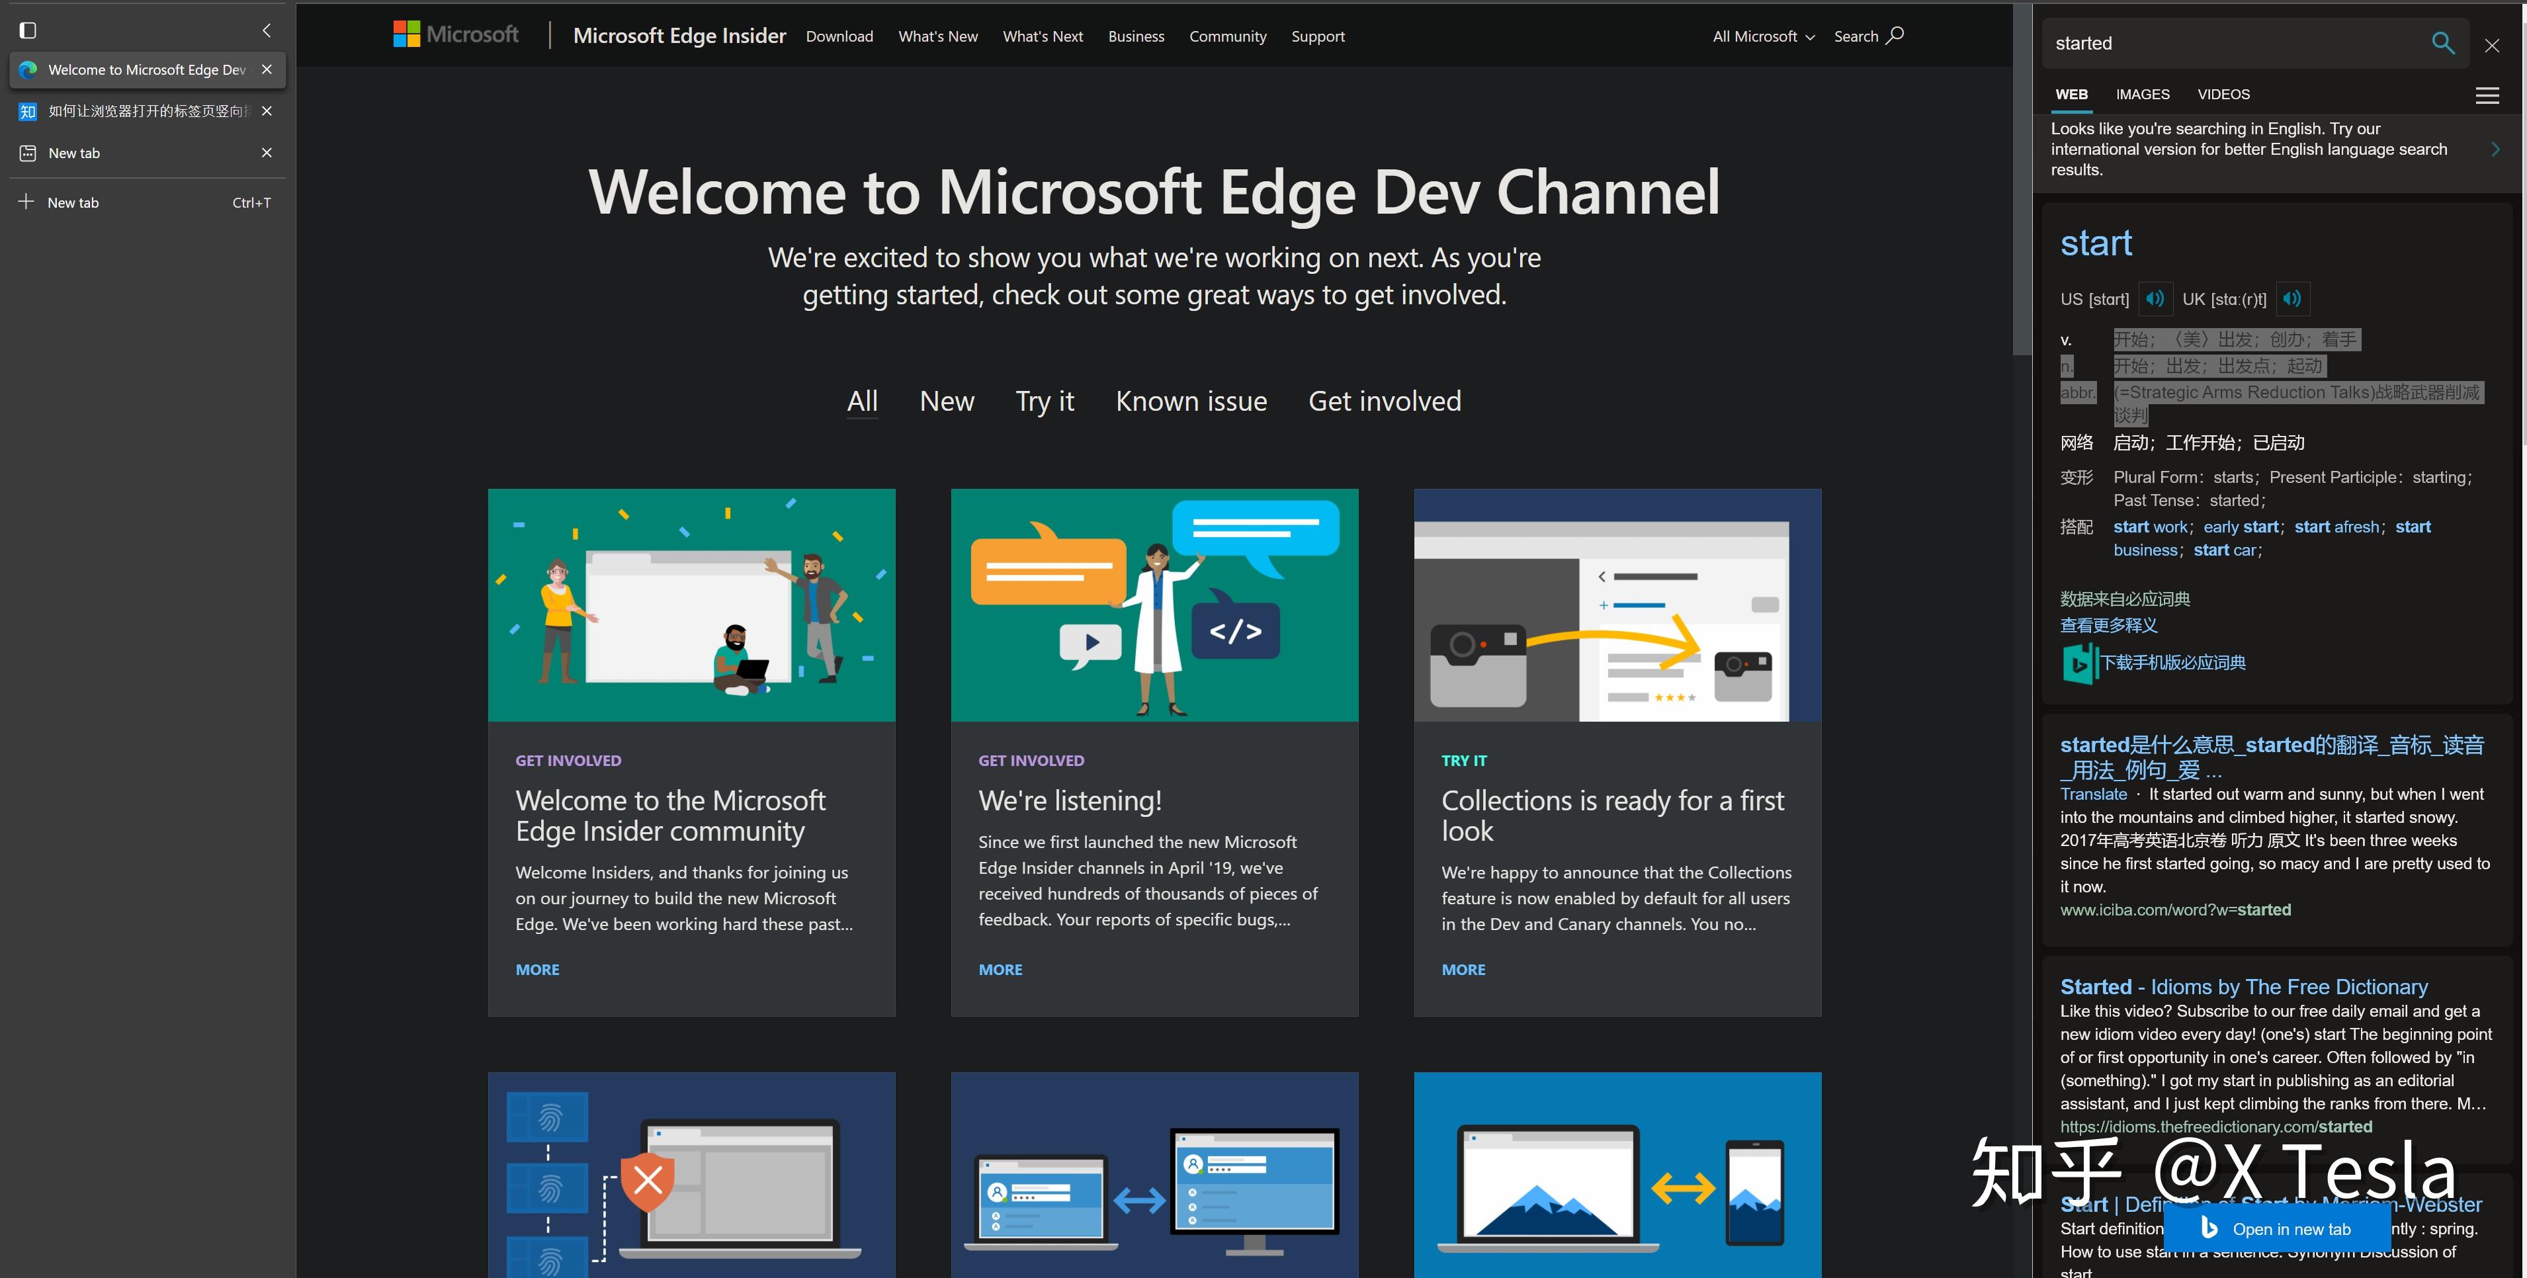2527x1278 pixels.
Task: Open the Microsoft Edge Insider home link
Action: (680, 36)
